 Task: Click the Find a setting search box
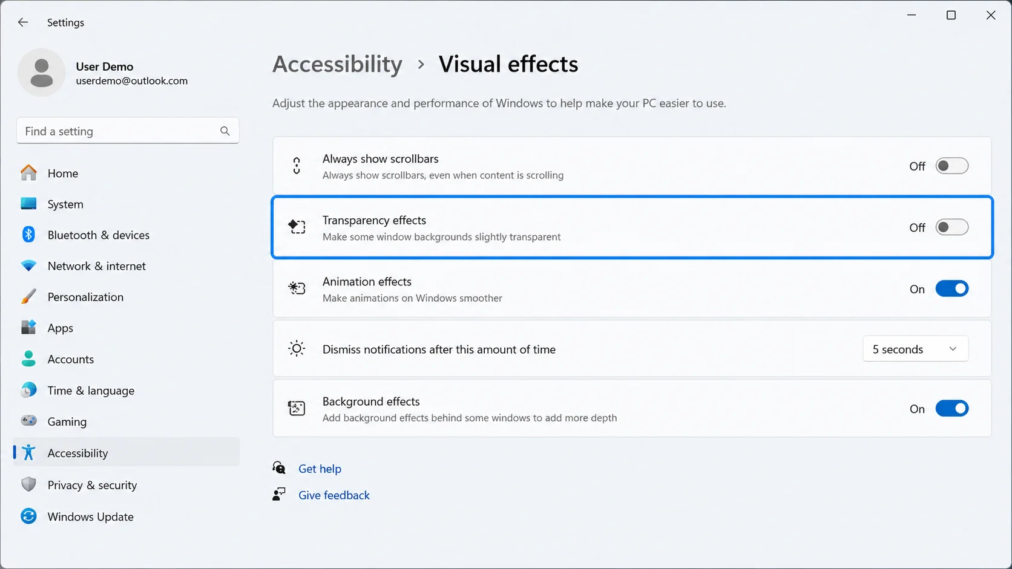pyautogui.click(x=128, y=131)
